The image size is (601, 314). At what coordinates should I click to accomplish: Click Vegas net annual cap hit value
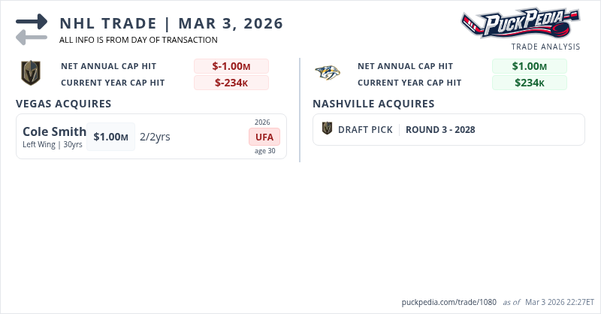231,66
